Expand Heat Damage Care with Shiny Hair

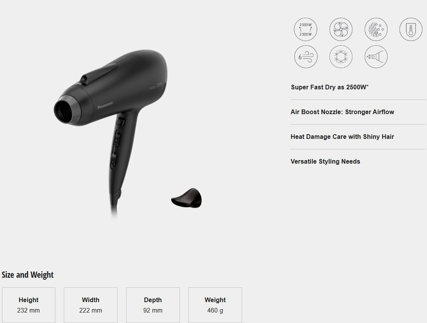[358, 137]
